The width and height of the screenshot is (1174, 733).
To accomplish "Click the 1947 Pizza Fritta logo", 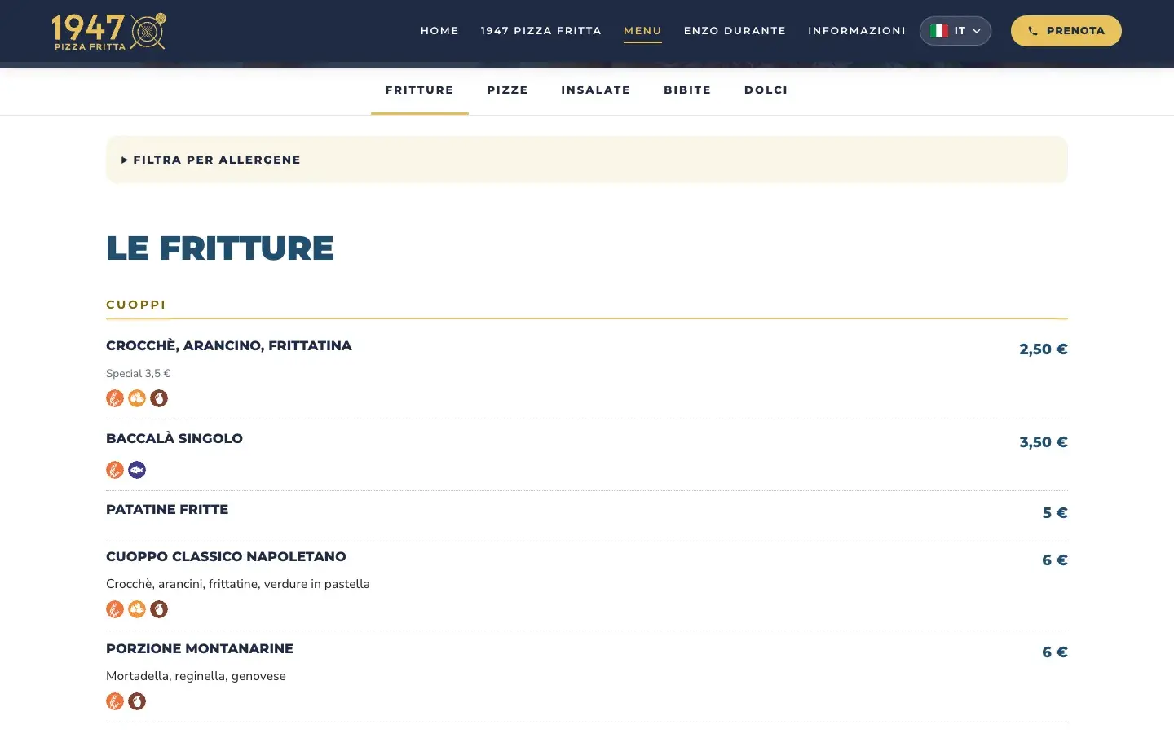I will (108, 31).
